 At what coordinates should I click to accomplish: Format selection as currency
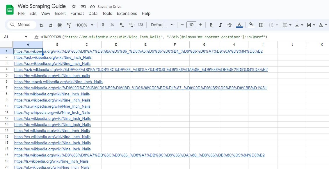pyautogui.click(x=103, y=25)
